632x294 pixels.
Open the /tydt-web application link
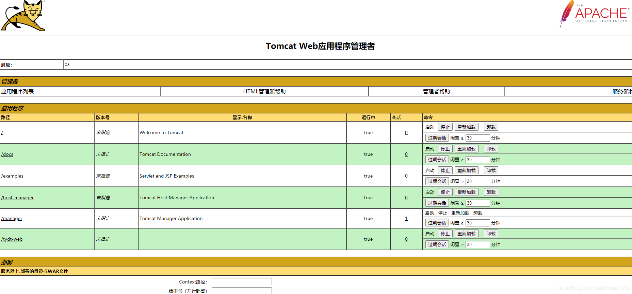tap(12, 239)
